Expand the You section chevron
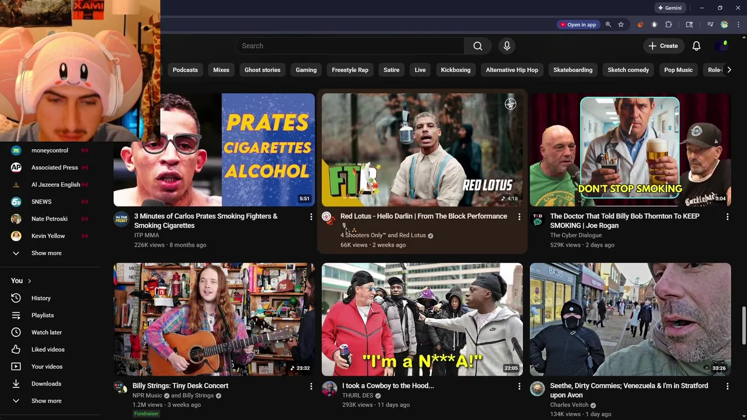The height and width of the screenshot is (420, 747). (x=29, y=281)
